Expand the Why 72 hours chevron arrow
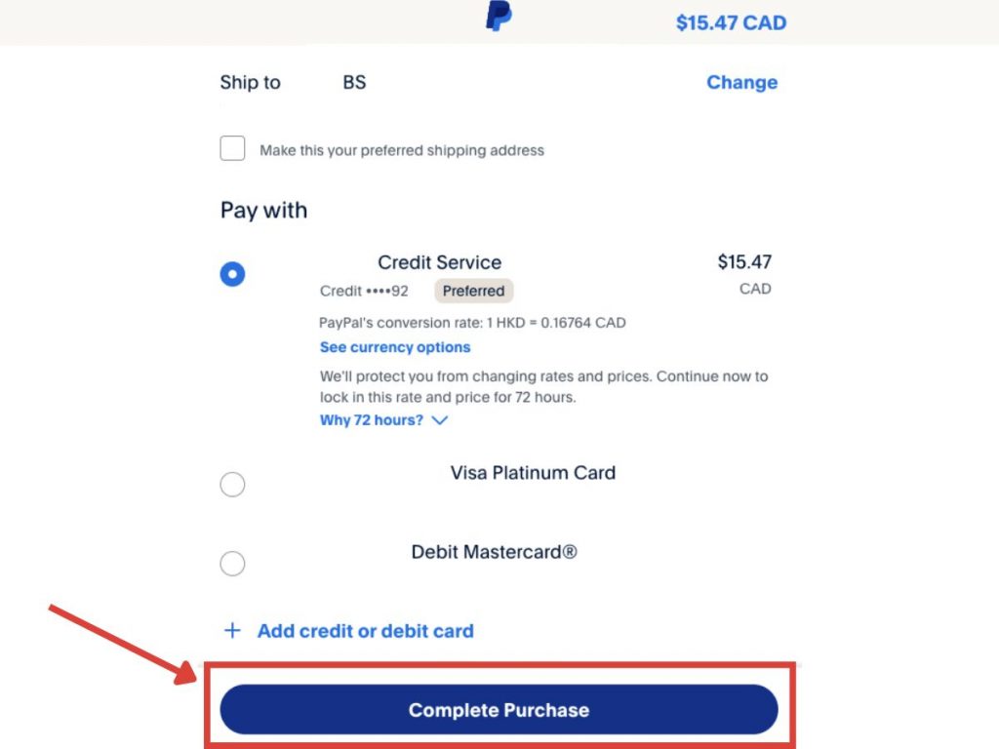The height and width of the screenshot is (749, 999). click(439, 420)
